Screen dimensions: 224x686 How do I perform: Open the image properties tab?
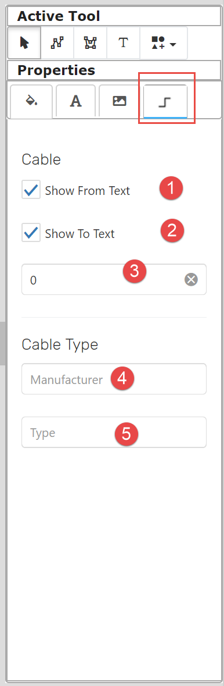tap(119, 101)
